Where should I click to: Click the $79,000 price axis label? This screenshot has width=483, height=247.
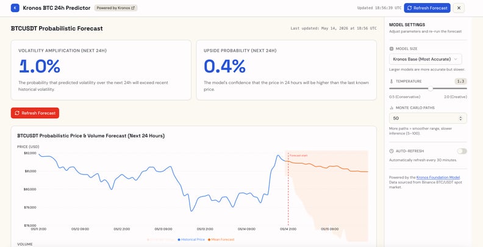tap(30, 207)
